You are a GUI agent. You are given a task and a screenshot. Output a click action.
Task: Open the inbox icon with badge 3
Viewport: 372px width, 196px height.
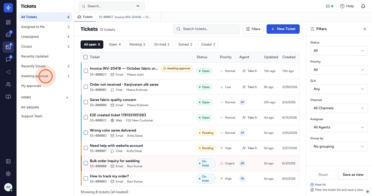pyautogui.click(x=8, y=35)
